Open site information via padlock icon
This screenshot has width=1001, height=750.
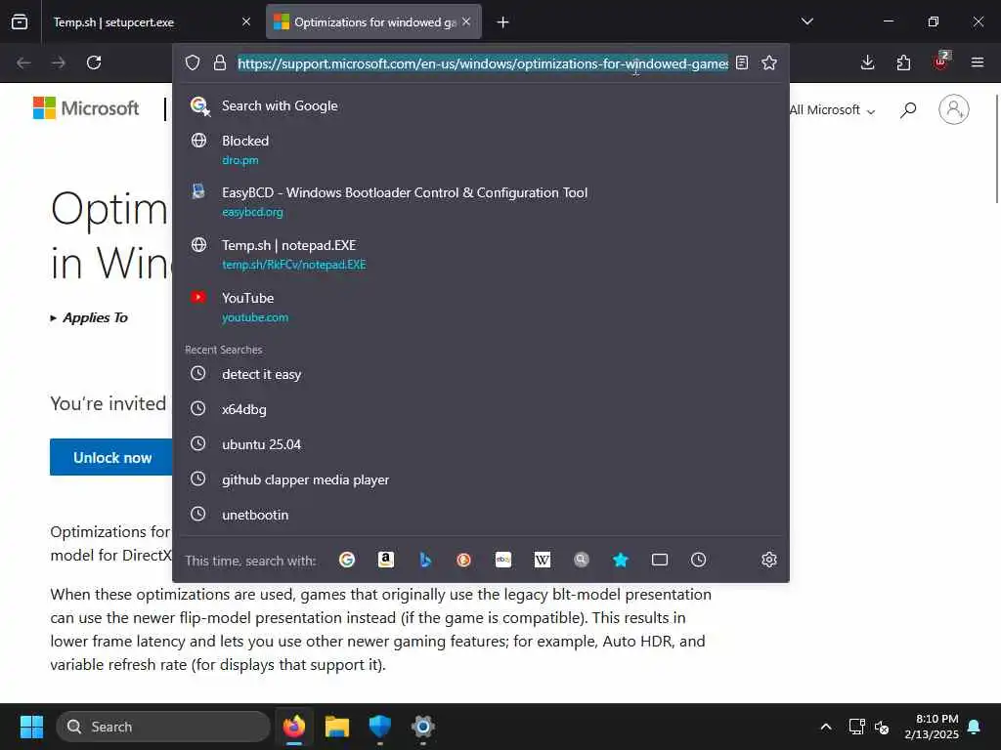[x=220, y=62]
